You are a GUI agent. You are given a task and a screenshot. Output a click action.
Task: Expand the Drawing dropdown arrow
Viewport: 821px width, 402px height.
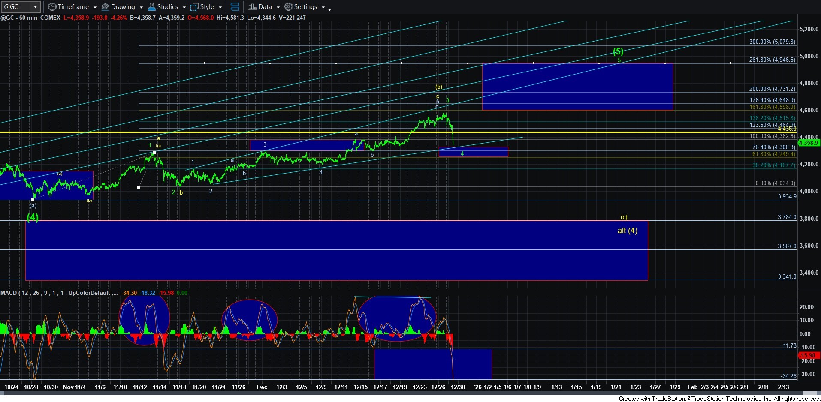pos(141,7)
